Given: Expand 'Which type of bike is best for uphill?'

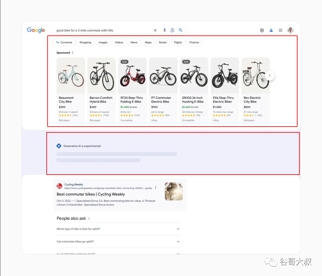Looking at the screenshot, I should [x=118, y=229].
